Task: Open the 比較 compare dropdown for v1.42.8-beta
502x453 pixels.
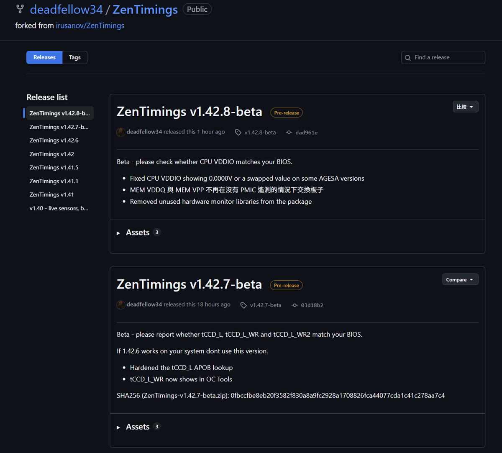Action: click(466, 107)
